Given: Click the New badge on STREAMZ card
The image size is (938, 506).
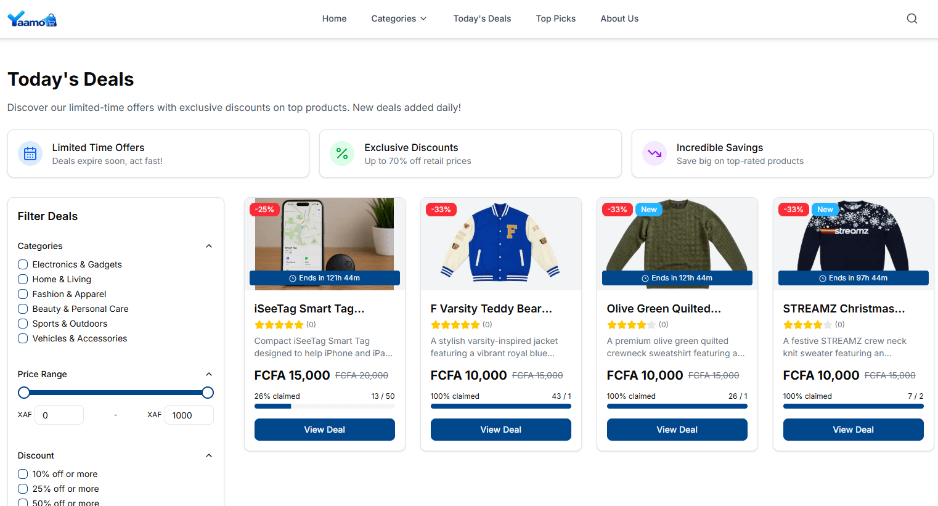Looking at the screenshot, I should (825, 210).
